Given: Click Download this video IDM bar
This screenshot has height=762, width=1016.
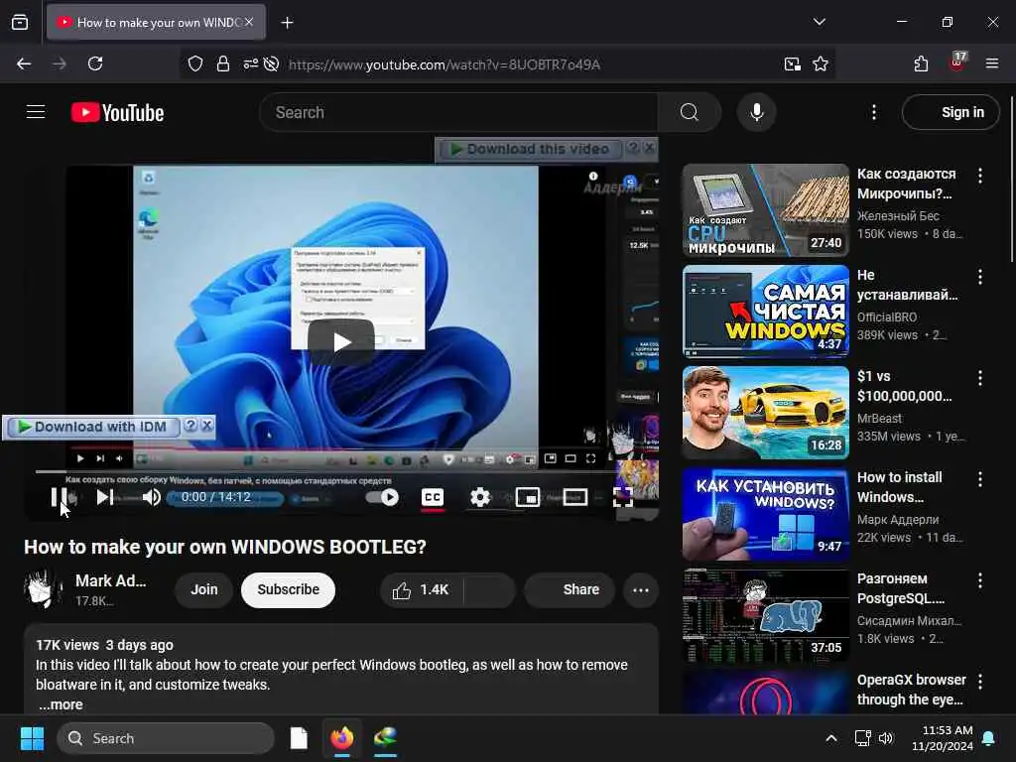Looking at the screenshot, I should coord(530,149).
